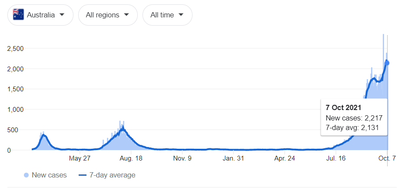Click the arrow beside All regions
Screen dimensions: 408x194
coord(126,15)
